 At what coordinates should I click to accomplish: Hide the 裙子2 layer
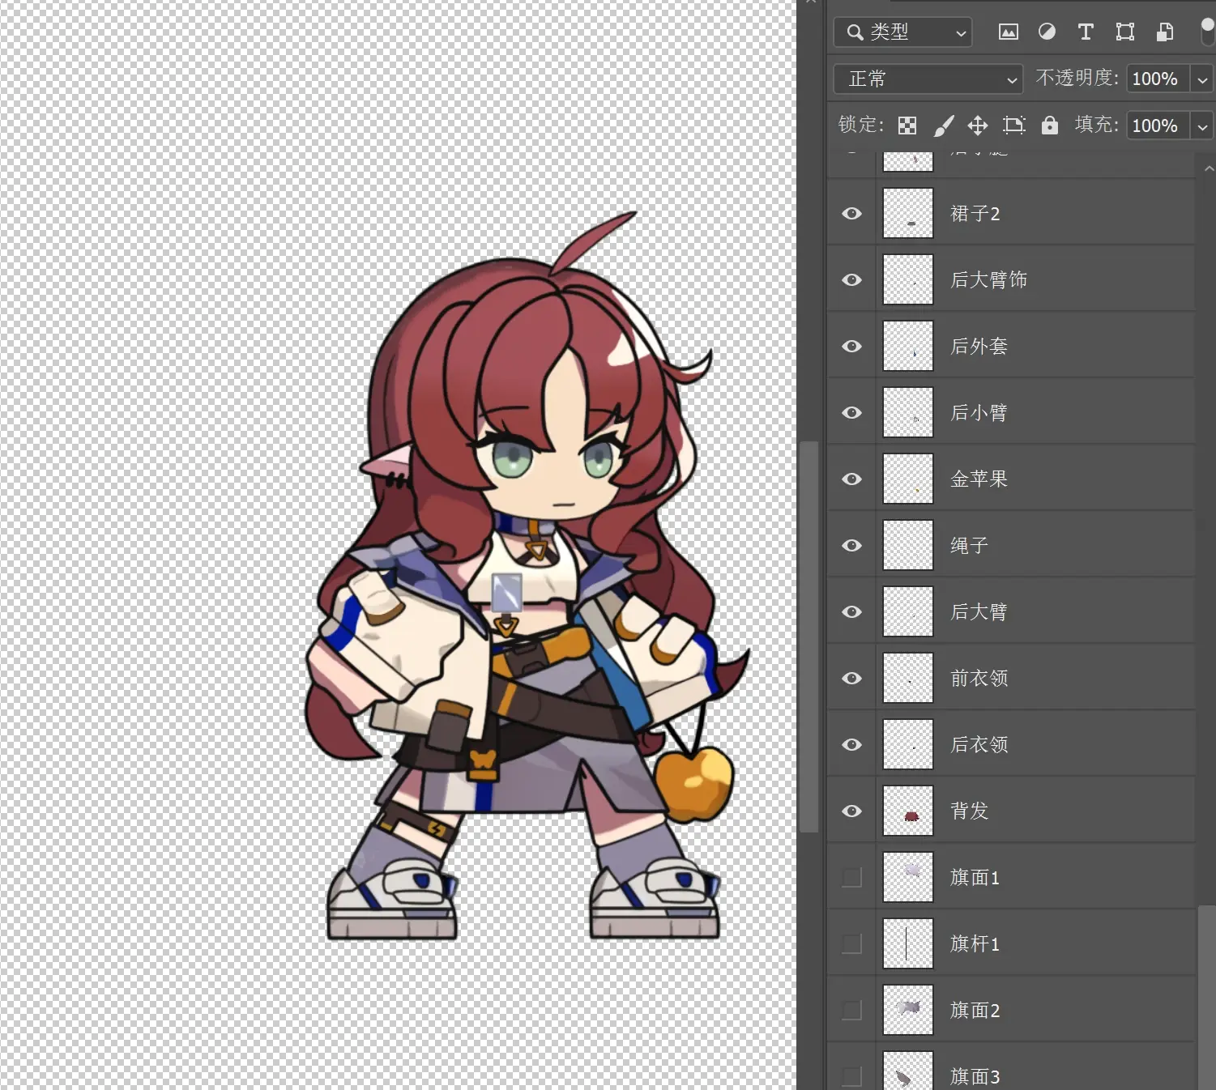pyautogui.click(x=851, y=214)
